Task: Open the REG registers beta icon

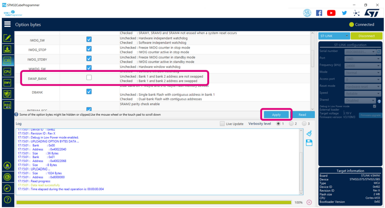Action: (x=7, y=105)
